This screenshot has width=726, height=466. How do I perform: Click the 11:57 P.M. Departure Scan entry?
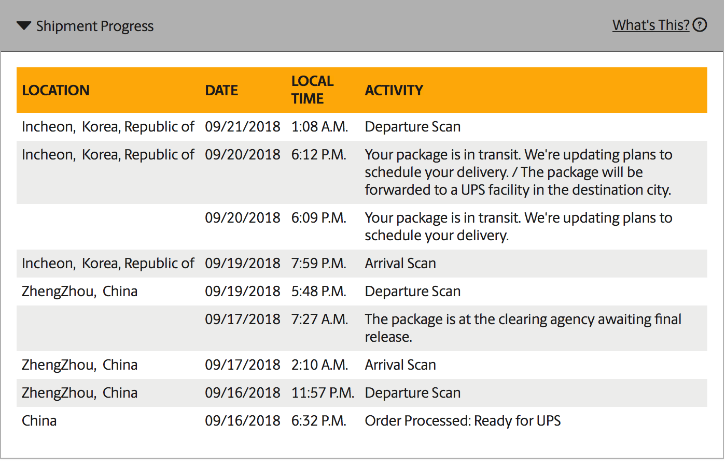click(413, 393)
